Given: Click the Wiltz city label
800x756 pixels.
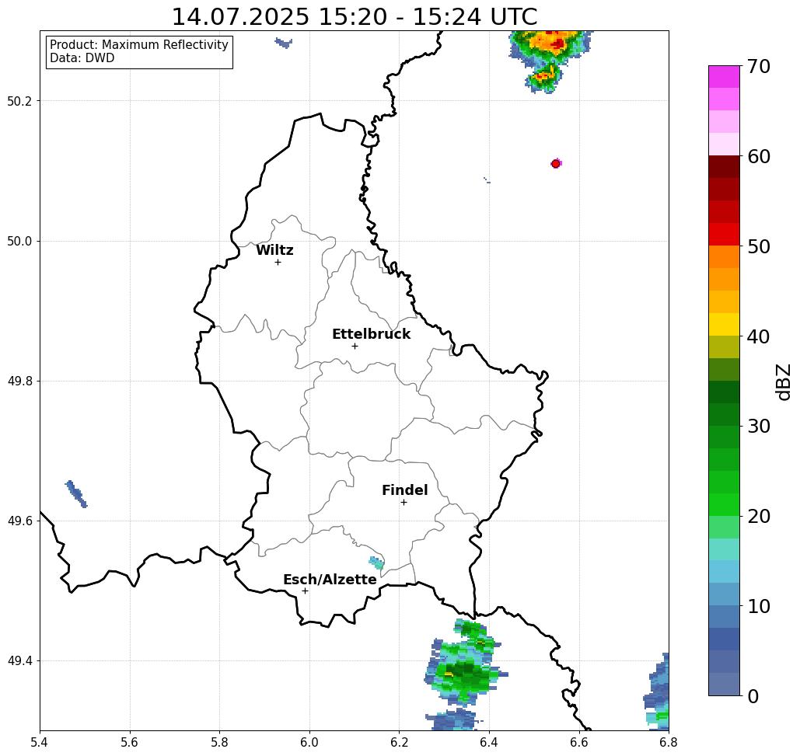Looking at the screenshot, I should 274,250.
